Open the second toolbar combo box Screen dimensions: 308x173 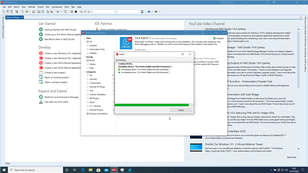point(128,12)
